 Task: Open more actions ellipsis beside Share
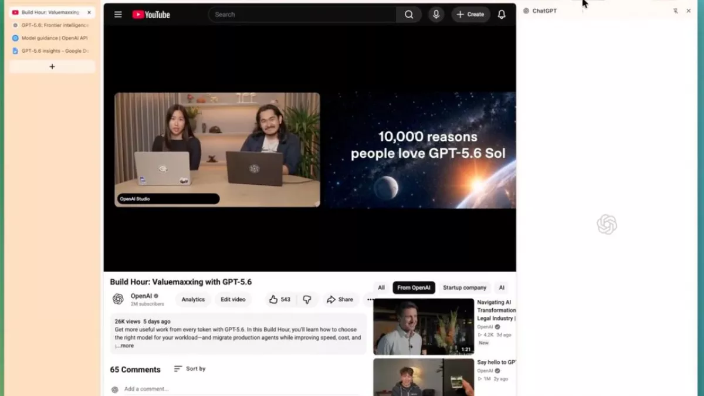click(x=370, y=299)
